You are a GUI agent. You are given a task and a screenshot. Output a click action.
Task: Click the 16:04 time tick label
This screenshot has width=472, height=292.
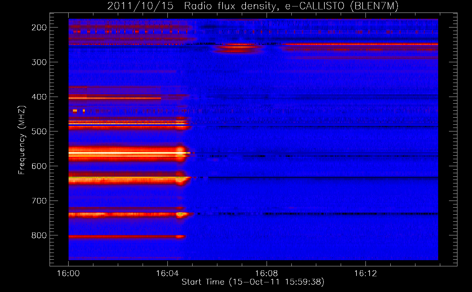tap(167, 274)
